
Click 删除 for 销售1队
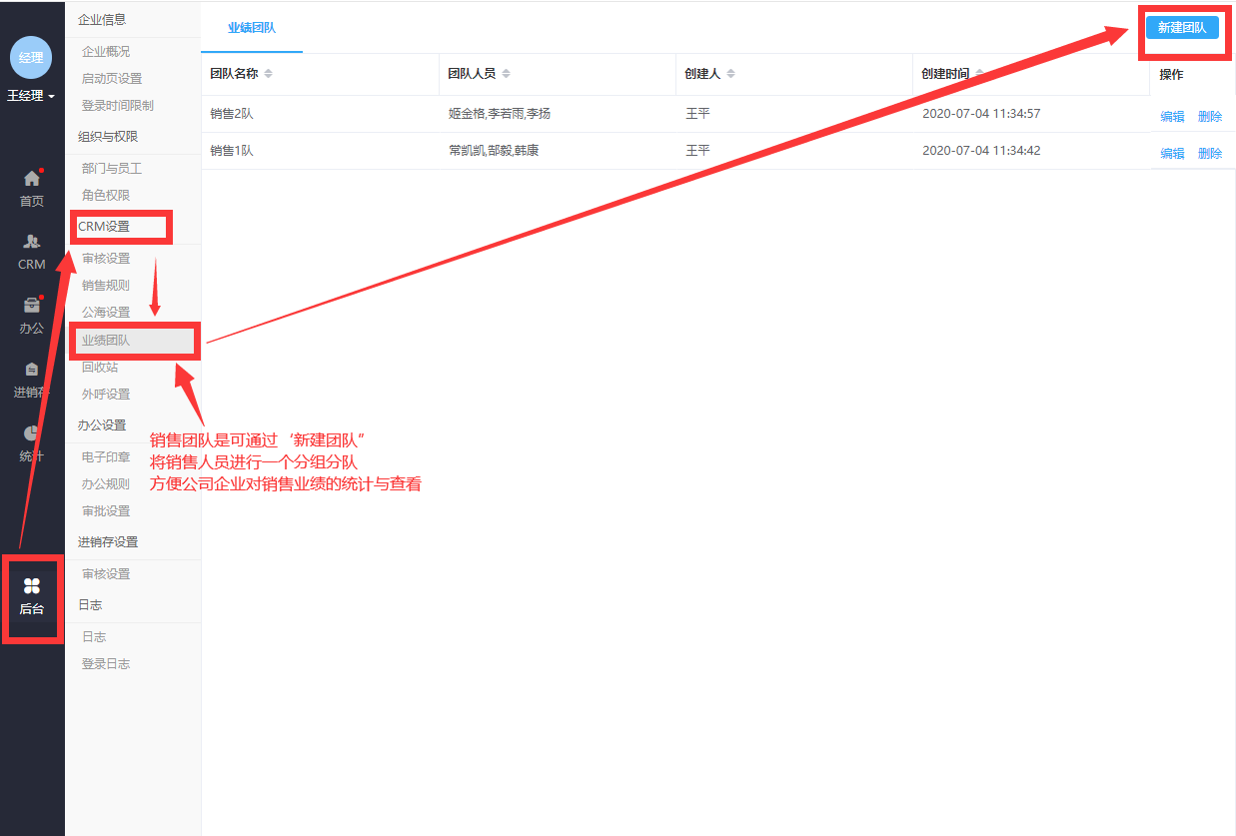(x=1210, y=154)
